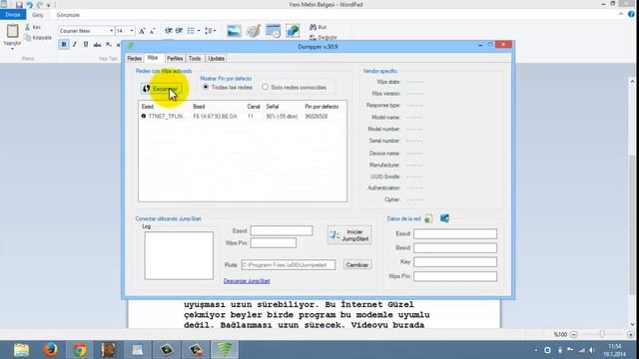Toggle Strikethrough formatting in WordPad
639x359 pixels.
(97, 44)
